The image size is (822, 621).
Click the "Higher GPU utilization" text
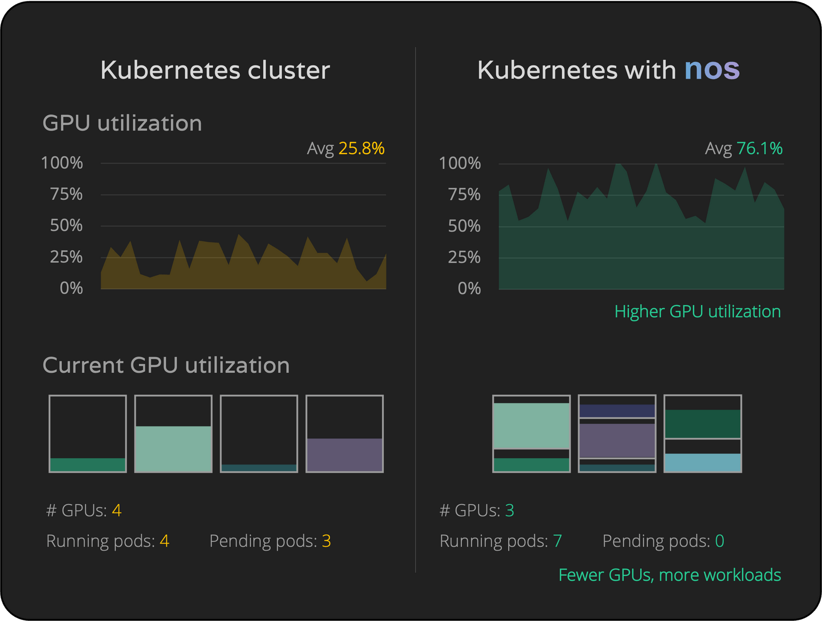click(x=697, y=312)
